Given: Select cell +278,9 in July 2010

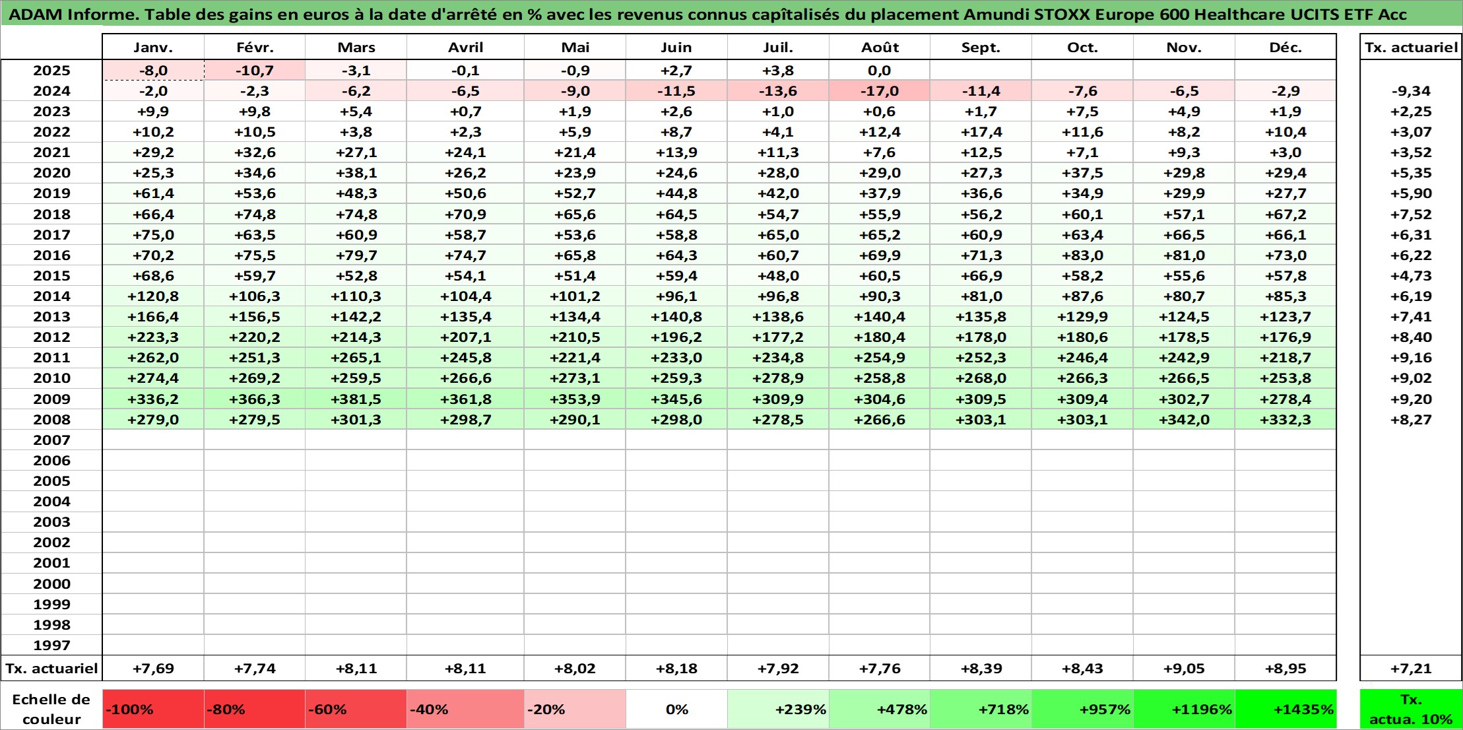Looking at the screenshot, I should tap(778, 378).
